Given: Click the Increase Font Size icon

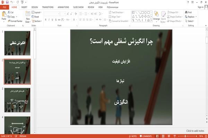Looking at the screenshot, I should point(68,14).
